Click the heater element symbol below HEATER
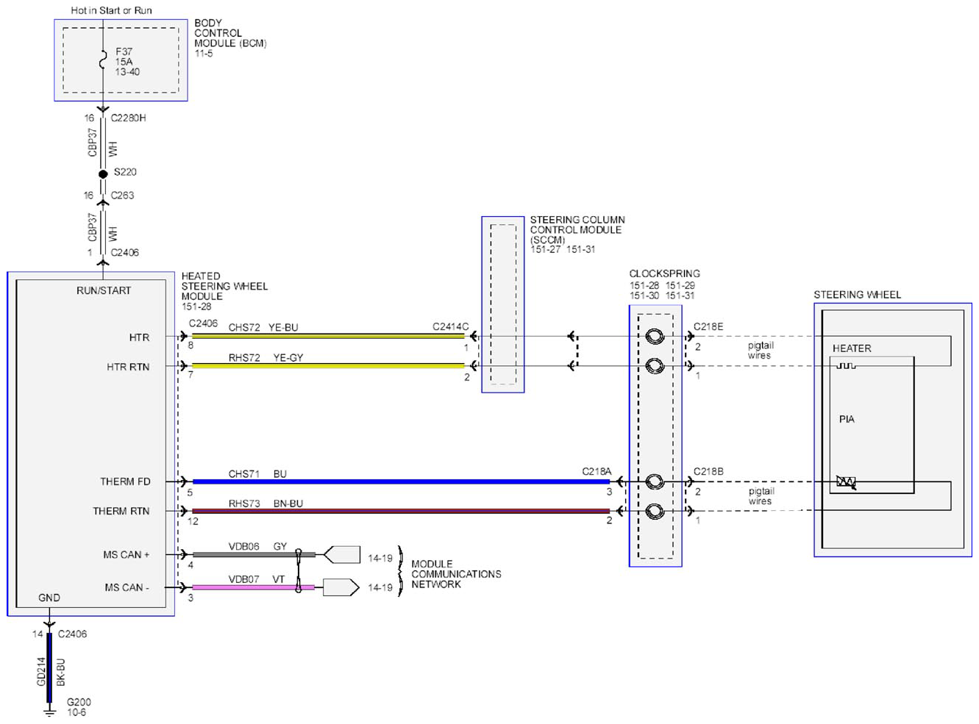This screenshot has width=979, height=724. tap(846, 365)
